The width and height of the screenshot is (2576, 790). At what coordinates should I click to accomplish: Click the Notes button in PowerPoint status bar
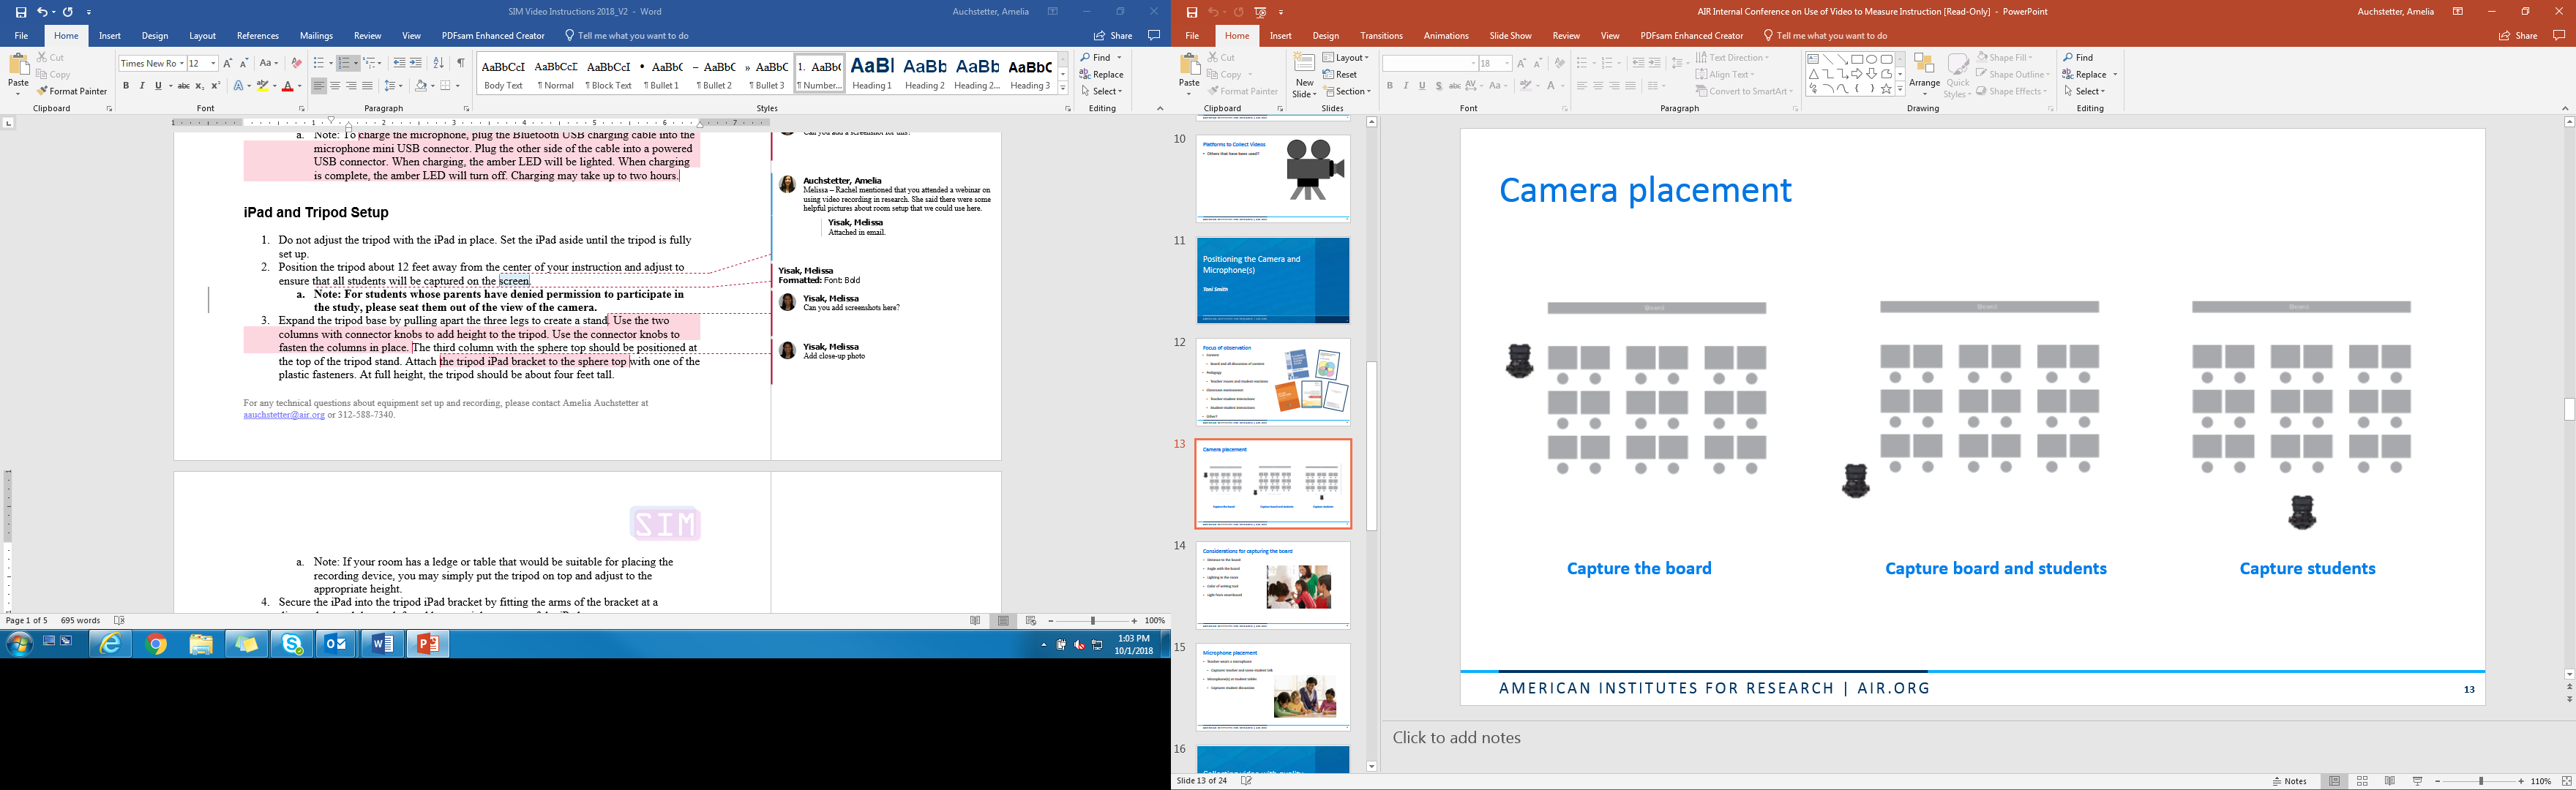(2290, 781)
